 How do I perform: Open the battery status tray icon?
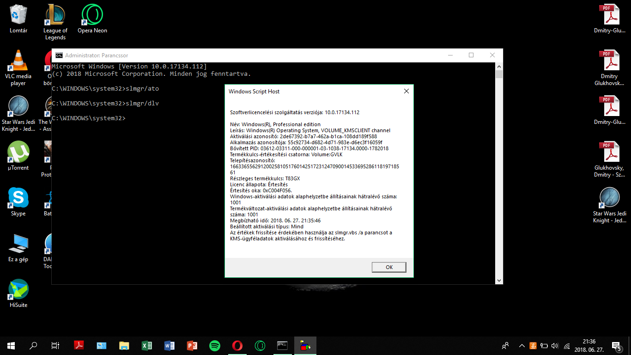pos(544,346)
